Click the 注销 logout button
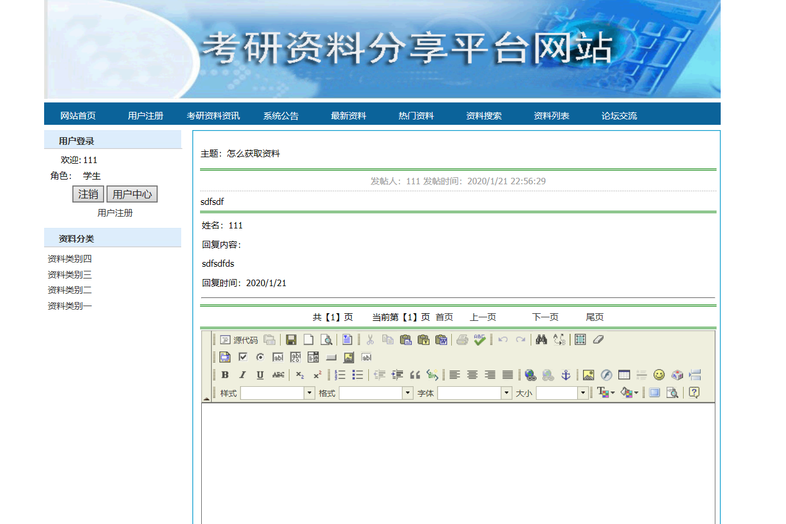The width and height of the screenshot is (786, 524). (x=88, y=194)
